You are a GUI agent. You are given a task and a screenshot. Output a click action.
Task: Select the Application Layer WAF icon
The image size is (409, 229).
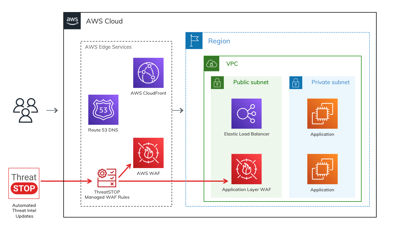[246, 169]
